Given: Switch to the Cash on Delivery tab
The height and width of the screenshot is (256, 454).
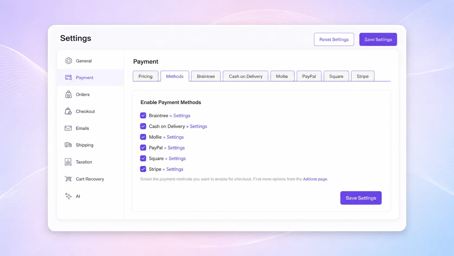Looking at the screenshot, I should click(246, 76).
